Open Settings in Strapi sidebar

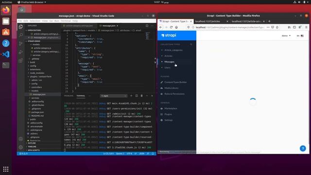tap(169, 120)
